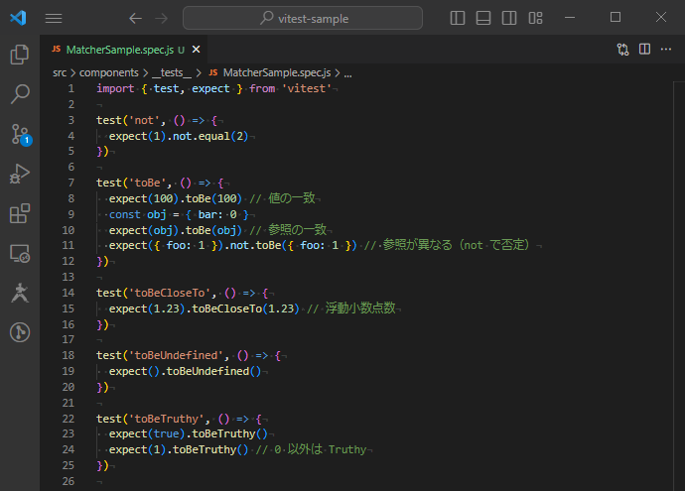685x491 pixels.
Task: Toggle primary side bar visibility
Action: (458, 18)
